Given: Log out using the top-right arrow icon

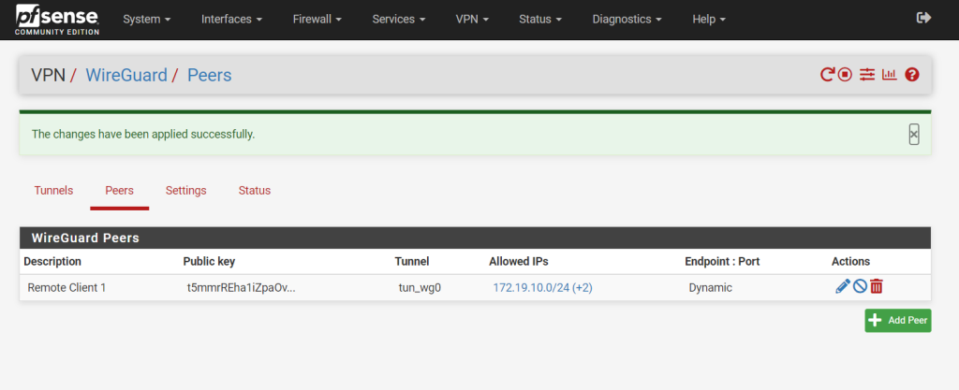Looking at the screenshot, I should pyautogui.click(x=923, y=19).
